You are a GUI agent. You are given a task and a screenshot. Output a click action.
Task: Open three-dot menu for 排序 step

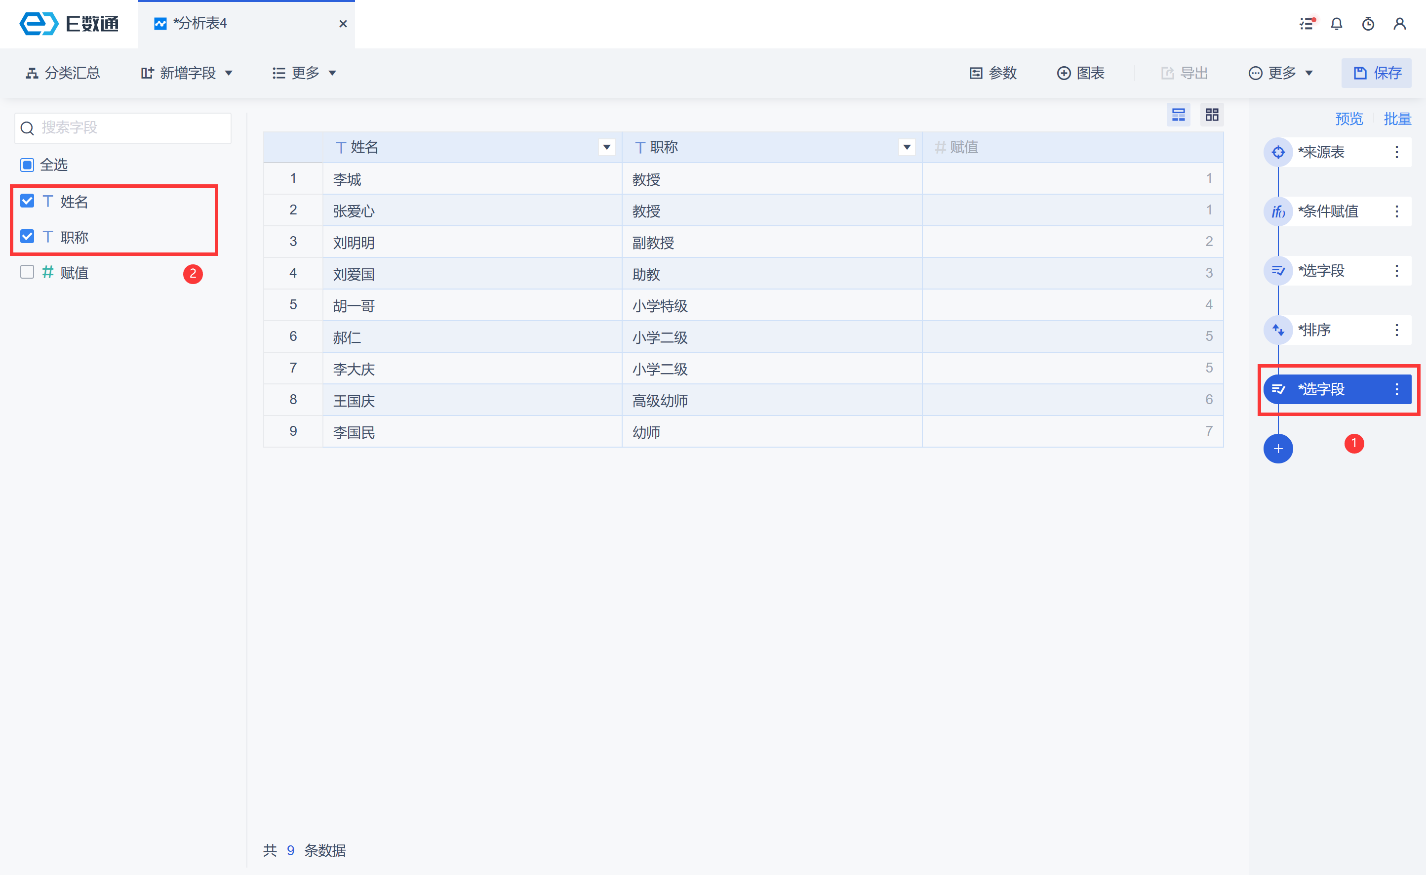tap(1396, 330)
